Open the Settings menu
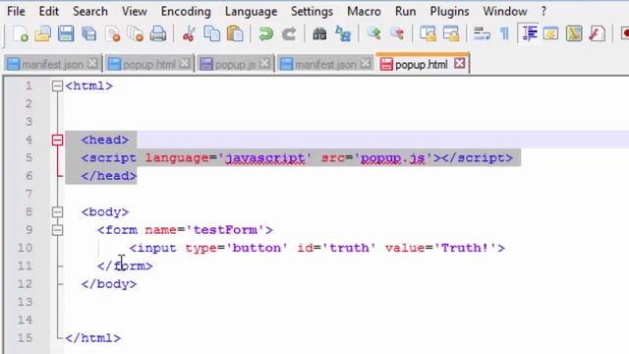The height and width of the screenshot is (354, 629). click(312, 11)
